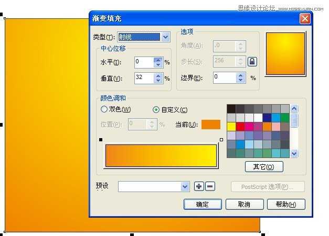Open the 类型 type dropdown
This screenshot has width=329, height=236.
(165, 37)
